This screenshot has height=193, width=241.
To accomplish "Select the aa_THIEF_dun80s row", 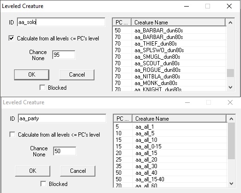I will pos(169,44).
